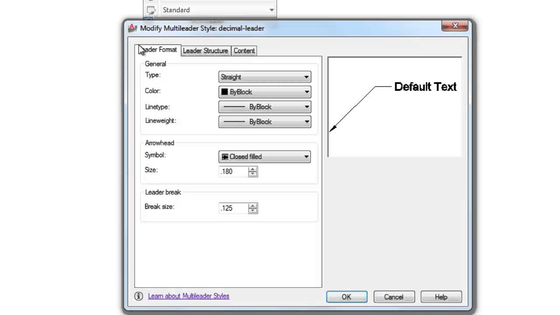Switch to the Content tab
Viewport: 560px width, 315px height.
244,51
